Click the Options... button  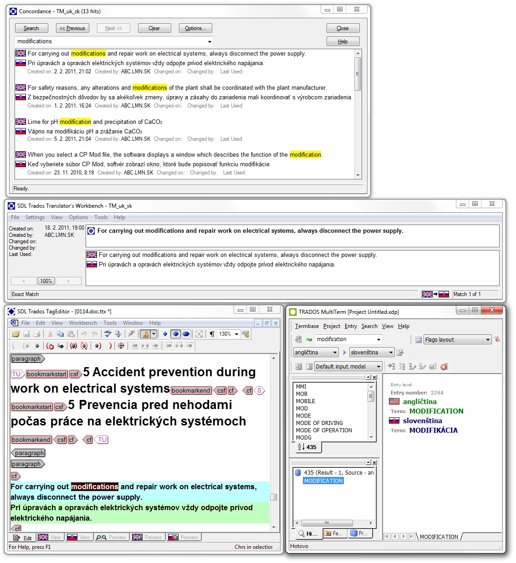coord(195,28)
